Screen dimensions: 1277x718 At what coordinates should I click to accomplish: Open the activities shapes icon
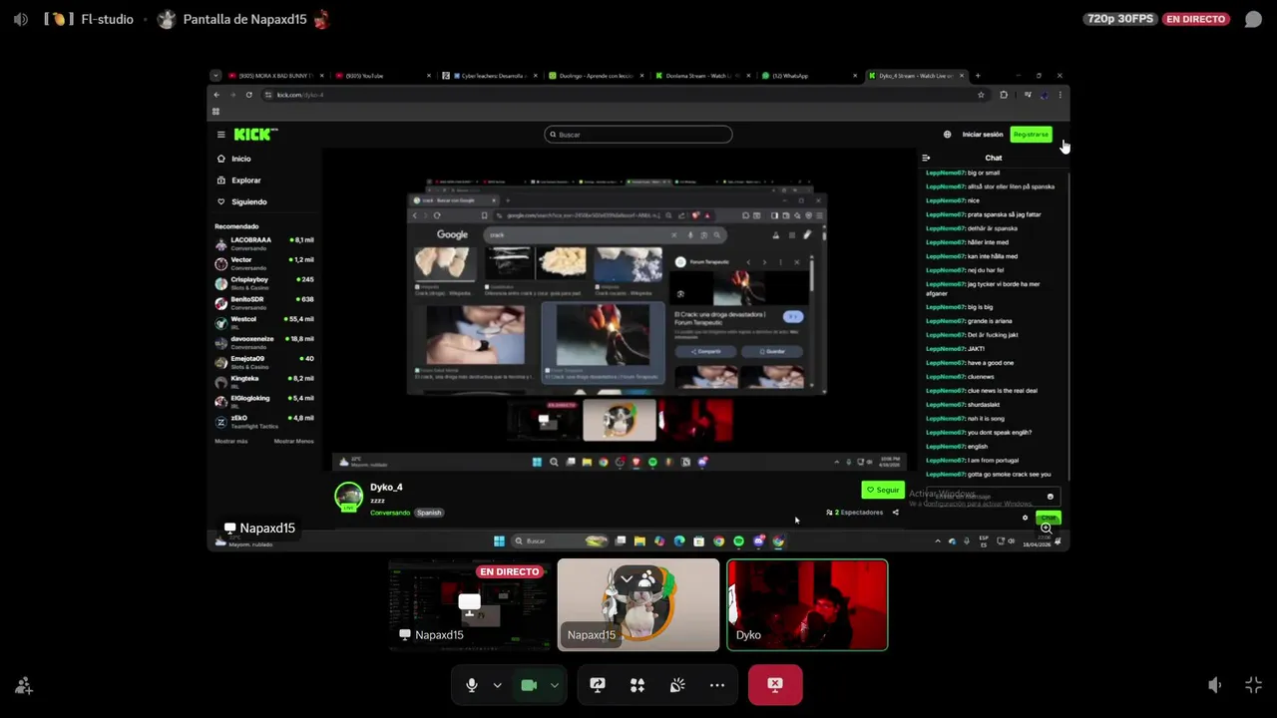coord(638,685)
